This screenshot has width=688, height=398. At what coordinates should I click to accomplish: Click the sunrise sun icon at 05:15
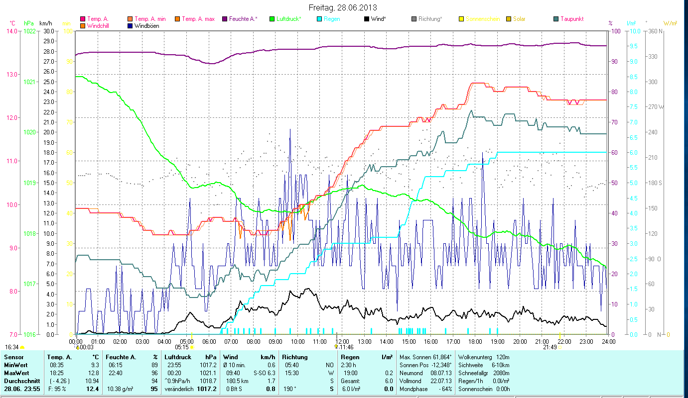[x=192, y=347]
